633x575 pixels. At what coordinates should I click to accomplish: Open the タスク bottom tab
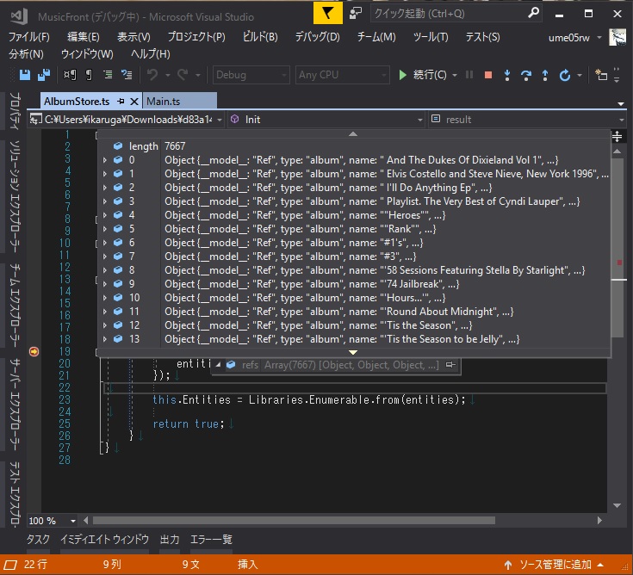click(x=38, y=540)
